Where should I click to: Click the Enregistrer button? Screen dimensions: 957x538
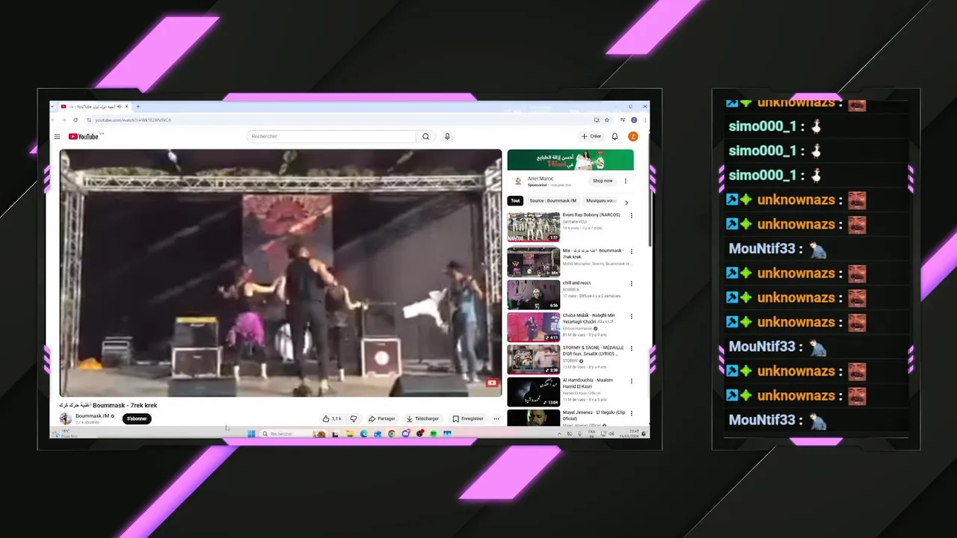[x=468, y=419]
